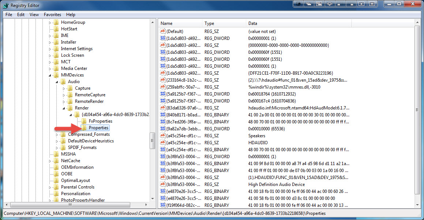Collapse the MMDevices tree node

pos(50,75)
